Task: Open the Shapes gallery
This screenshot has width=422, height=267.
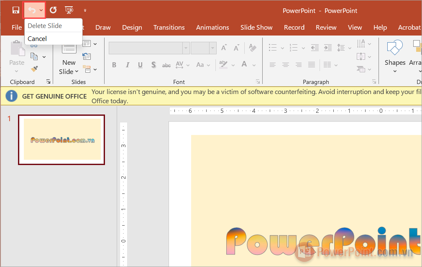Action: (x=395, y=56)
